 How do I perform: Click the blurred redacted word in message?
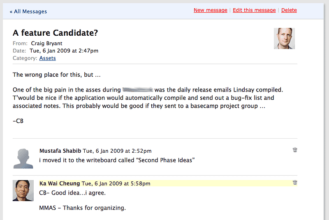click(x=138, y=90)
